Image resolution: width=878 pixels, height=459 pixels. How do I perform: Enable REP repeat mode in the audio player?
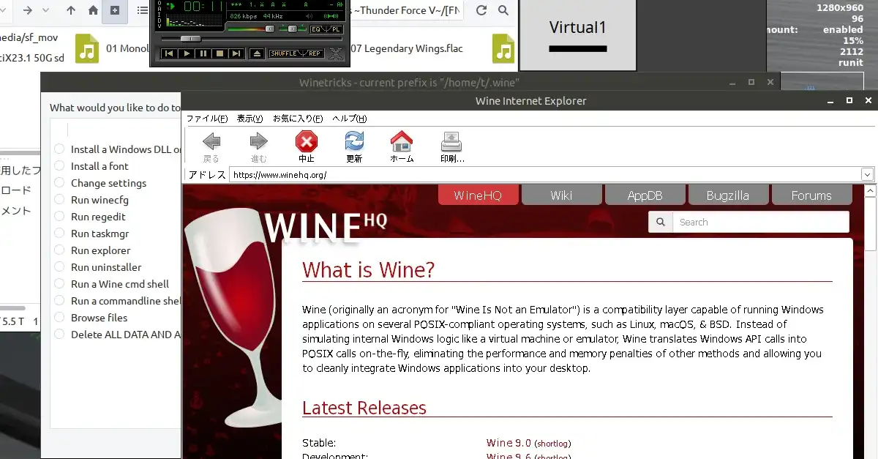(316, 53)
